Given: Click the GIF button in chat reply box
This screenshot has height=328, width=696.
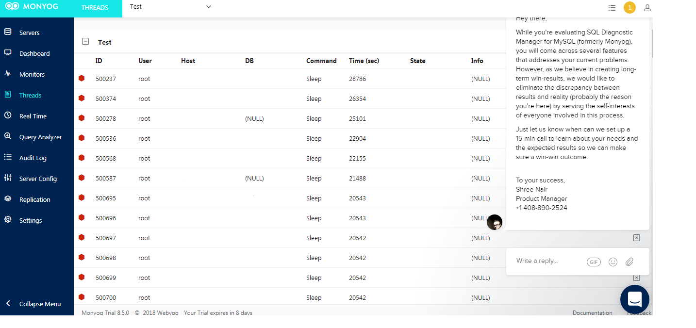Looking at the screenshot, I should 594,262.
